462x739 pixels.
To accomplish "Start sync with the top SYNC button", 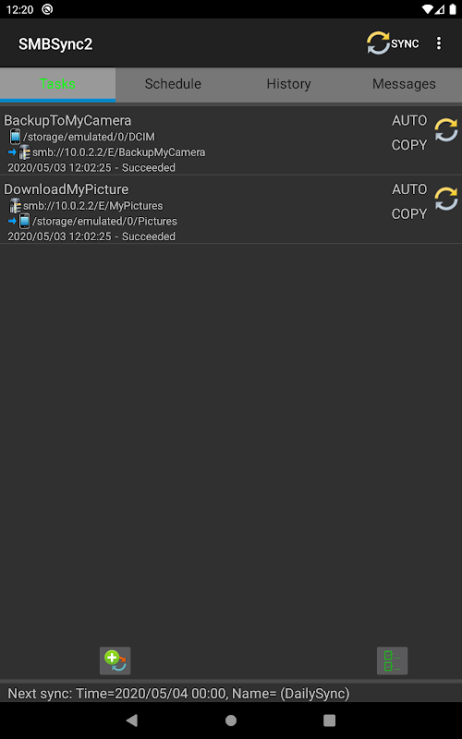I will click(393, 43).
